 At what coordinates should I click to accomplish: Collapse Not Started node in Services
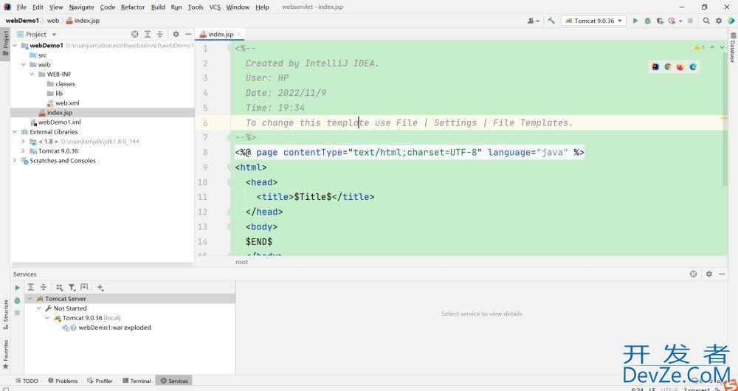(39, 308)
